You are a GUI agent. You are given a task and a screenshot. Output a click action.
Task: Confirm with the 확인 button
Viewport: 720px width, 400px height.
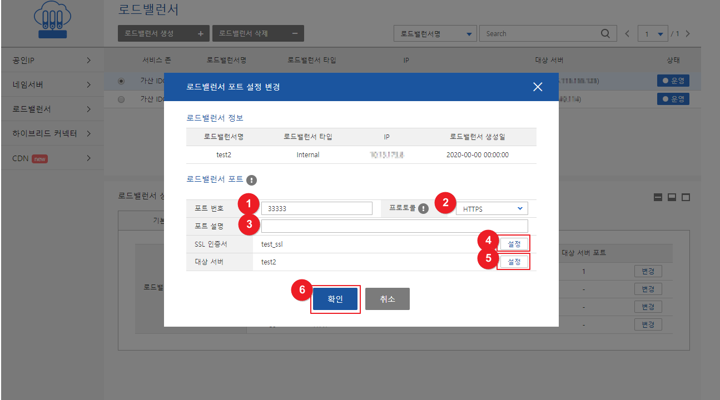point(335,299)
